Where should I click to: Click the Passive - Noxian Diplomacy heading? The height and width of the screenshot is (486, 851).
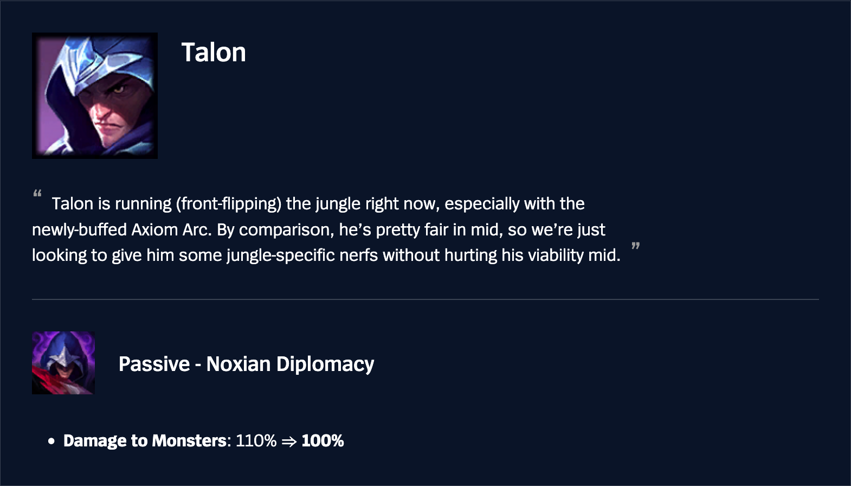[246, 364]
